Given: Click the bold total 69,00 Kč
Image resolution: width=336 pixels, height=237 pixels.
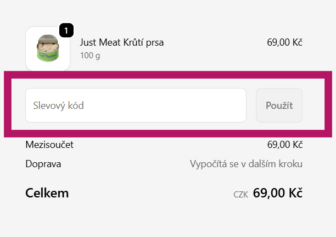Looking at the screenshot, I should tap(278, 193).
